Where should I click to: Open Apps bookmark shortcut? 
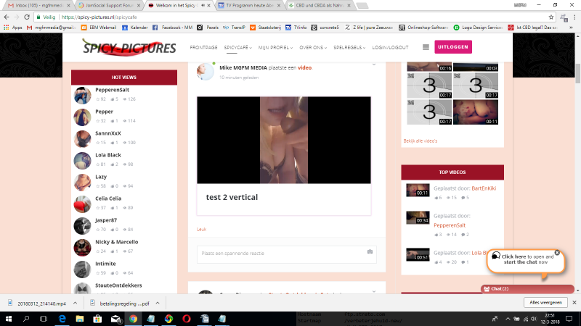tap(13, 28)
